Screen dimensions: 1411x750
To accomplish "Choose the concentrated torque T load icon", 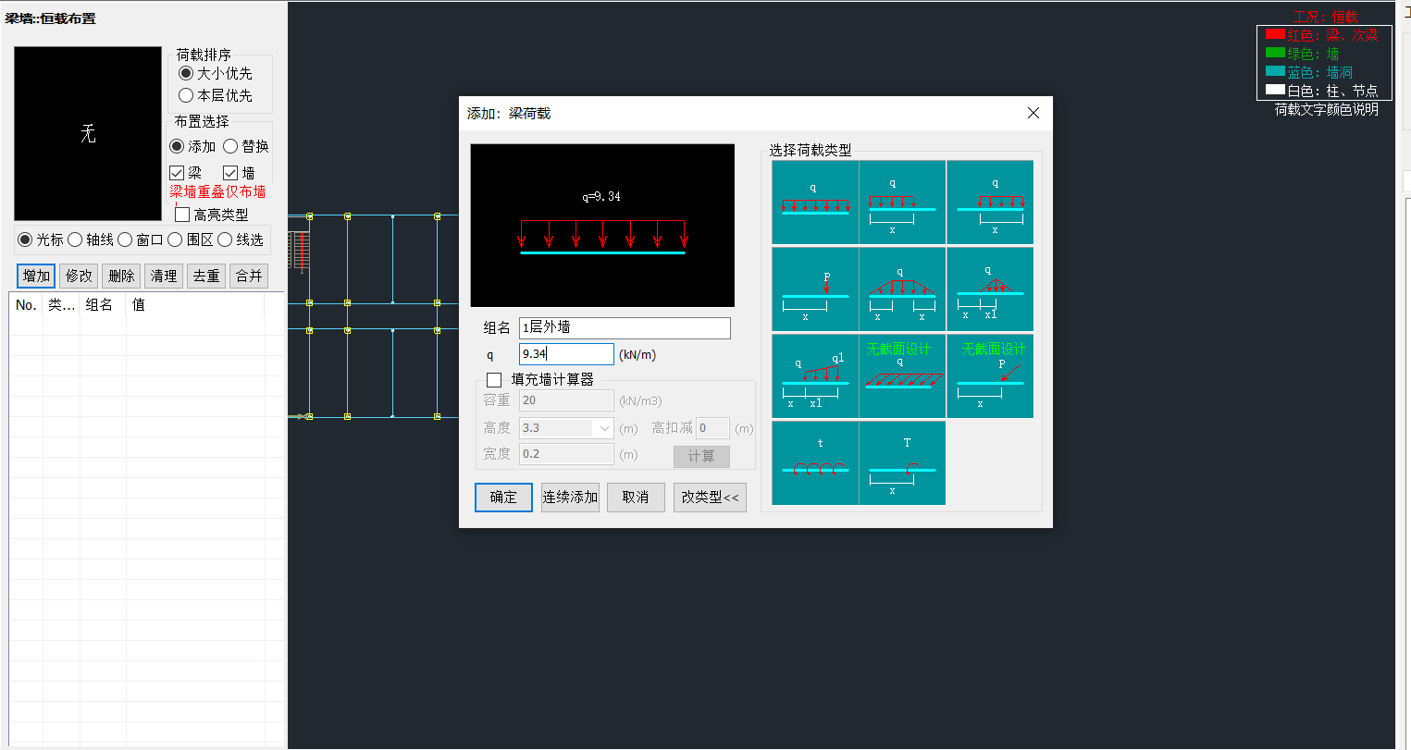I will coord(902,462).
